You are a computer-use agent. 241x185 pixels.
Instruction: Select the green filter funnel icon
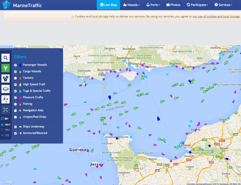coord(5,68)
